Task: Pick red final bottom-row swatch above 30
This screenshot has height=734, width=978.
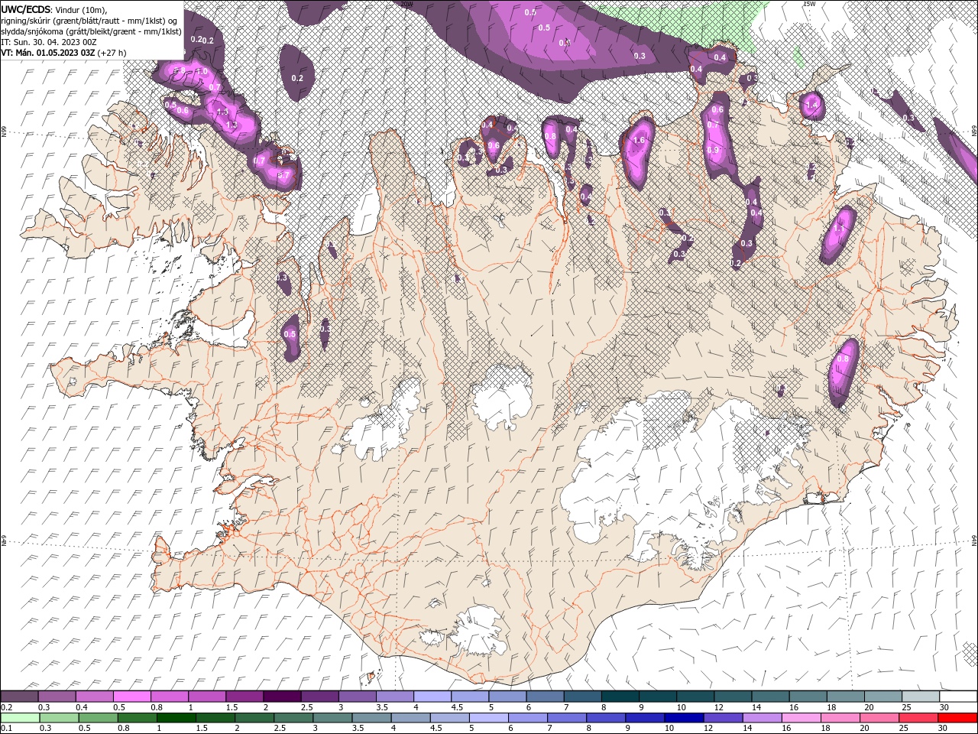Action: click(x=957, y=718)
